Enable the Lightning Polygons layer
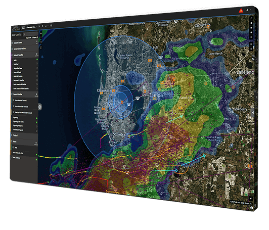The height and width of the screenshot is (230, 269). click(x=37, y=126)
